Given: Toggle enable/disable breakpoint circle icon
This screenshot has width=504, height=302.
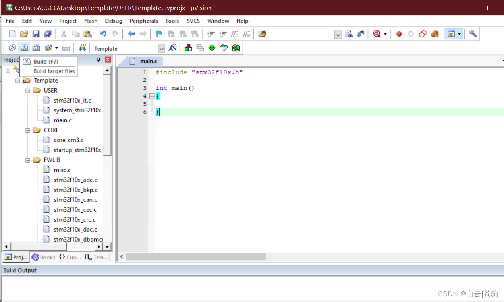Looking at the screenshot, I should 411,34.
